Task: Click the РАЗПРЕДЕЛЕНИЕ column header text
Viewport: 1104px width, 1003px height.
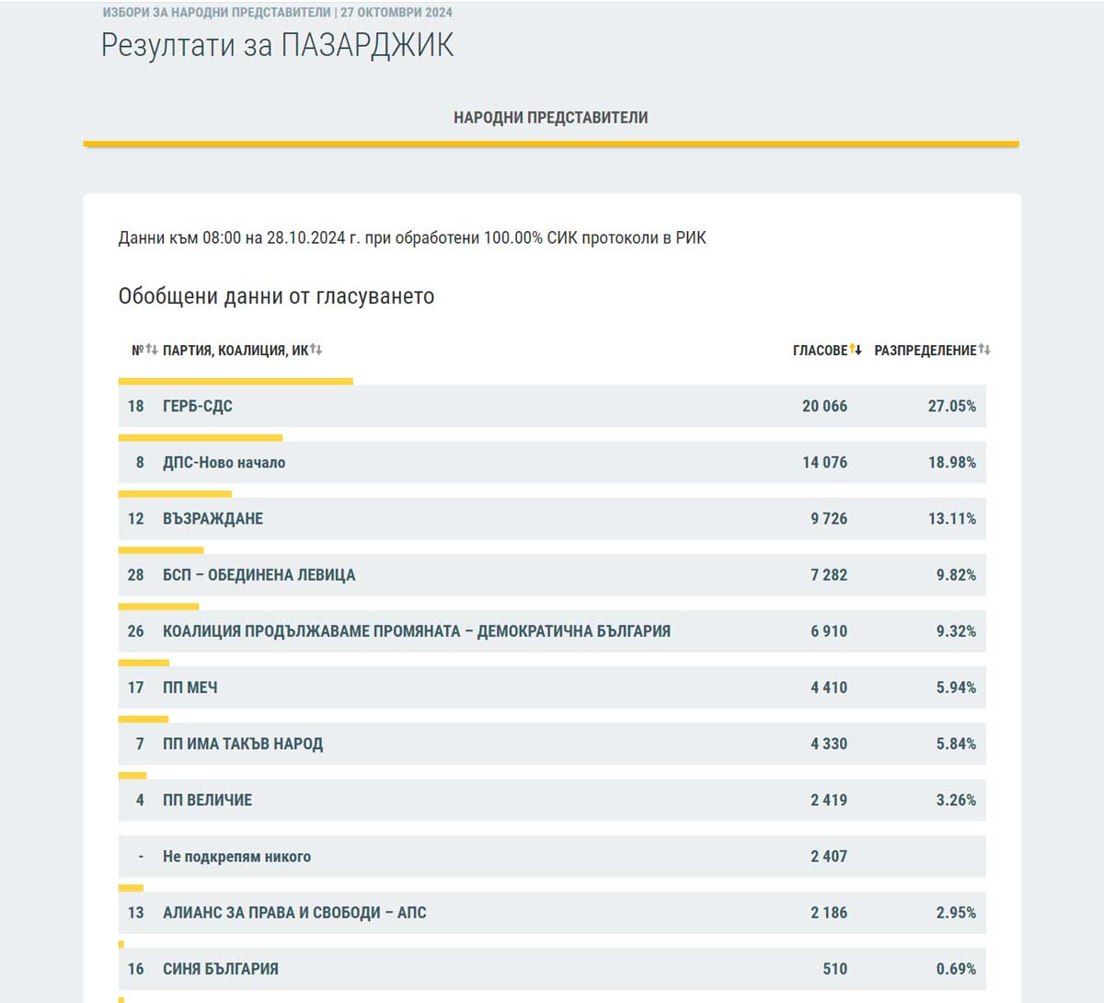Action: pyautogui.click(x=925, y=351)
